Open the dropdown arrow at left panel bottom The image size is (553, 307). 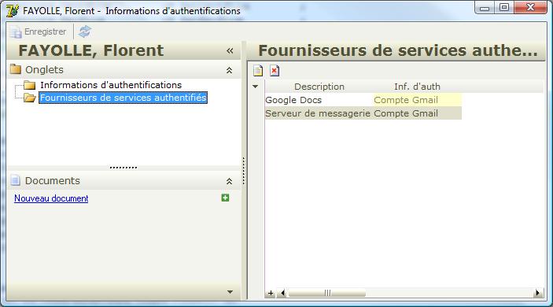coord(230,292)
